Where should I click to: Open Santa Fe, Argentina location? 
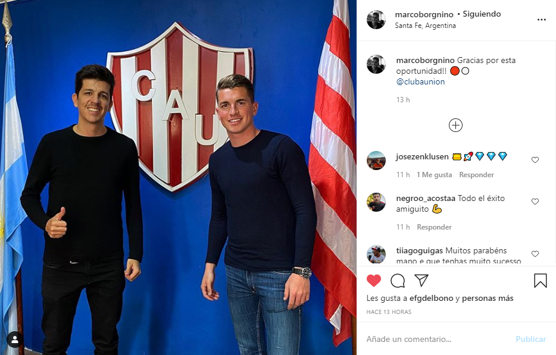(x=425, y=26)
